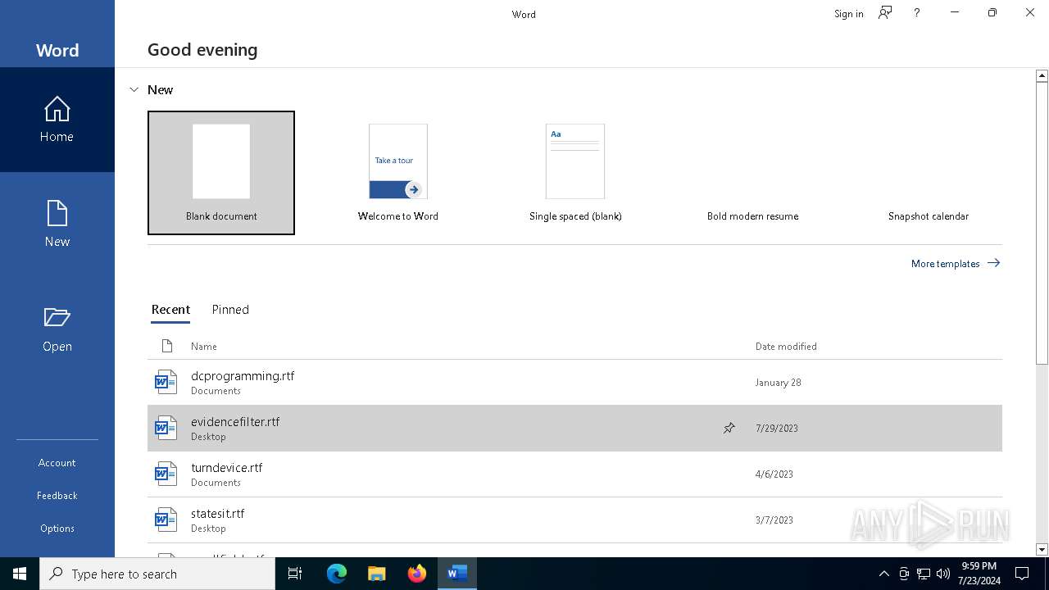Open Feedback in sidebar
The image size is (1049, 590).
click(57, 496)
